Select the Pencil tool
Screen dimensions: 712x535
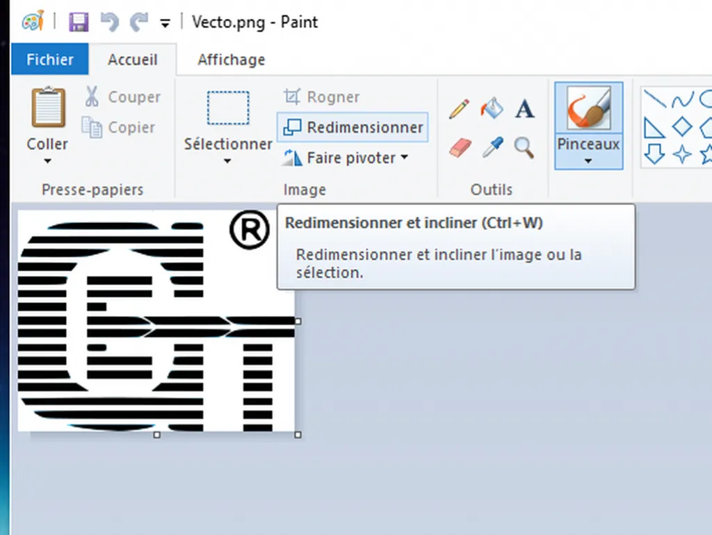459,109
